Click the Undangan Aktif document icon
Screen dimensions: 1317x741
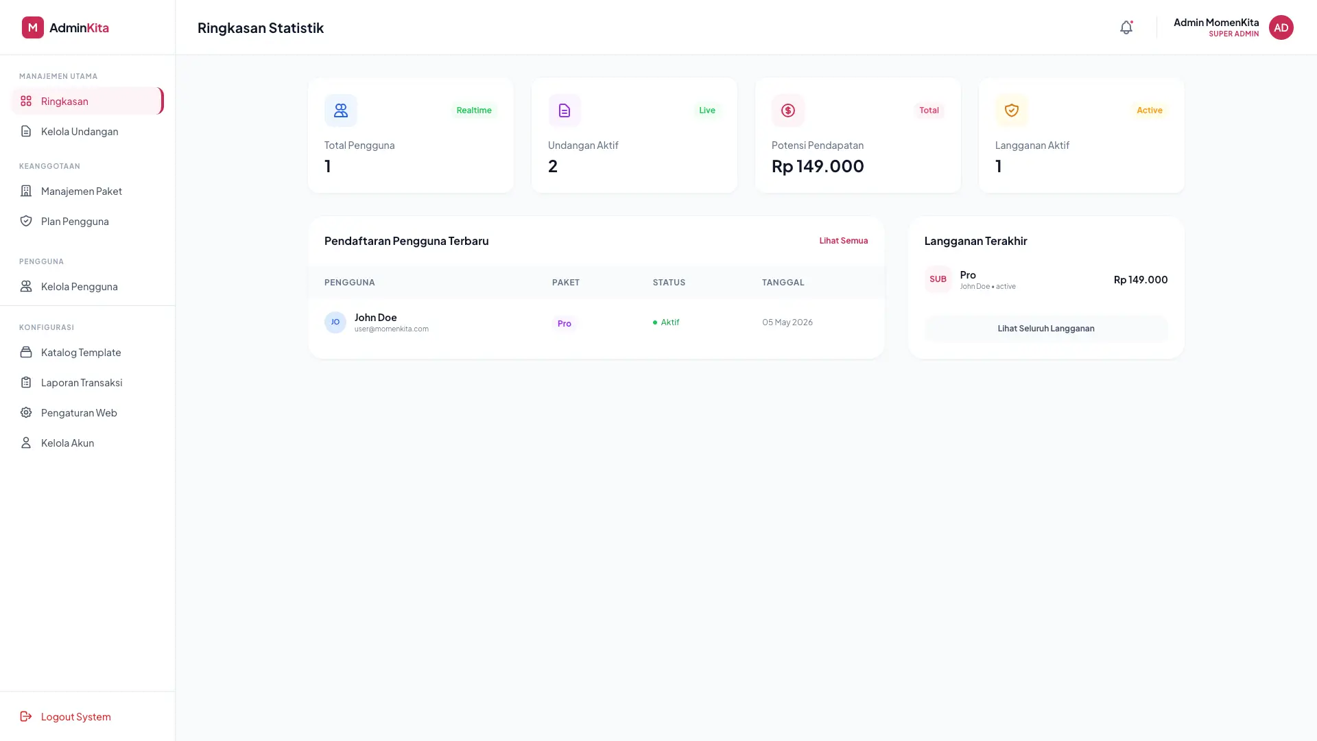(x=565, y=110)
